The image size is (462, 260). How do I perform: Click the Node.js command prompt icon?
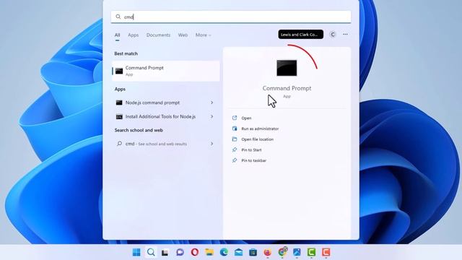[119, 103]
